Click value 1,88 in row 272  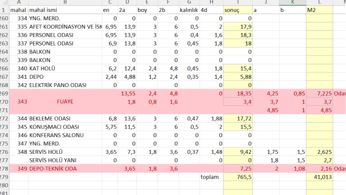(212, 119)
